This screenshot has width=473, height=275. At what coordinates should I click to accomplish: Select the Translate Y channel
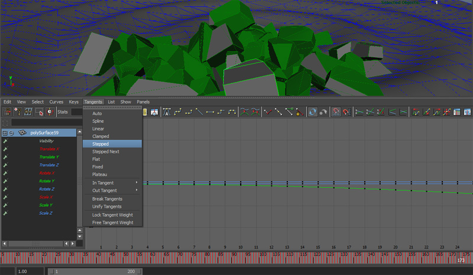point(49,157)
